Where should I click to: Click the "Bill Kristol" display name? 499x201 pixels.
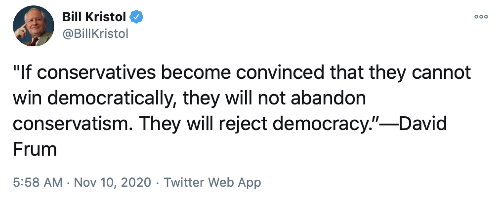(94, 17)
